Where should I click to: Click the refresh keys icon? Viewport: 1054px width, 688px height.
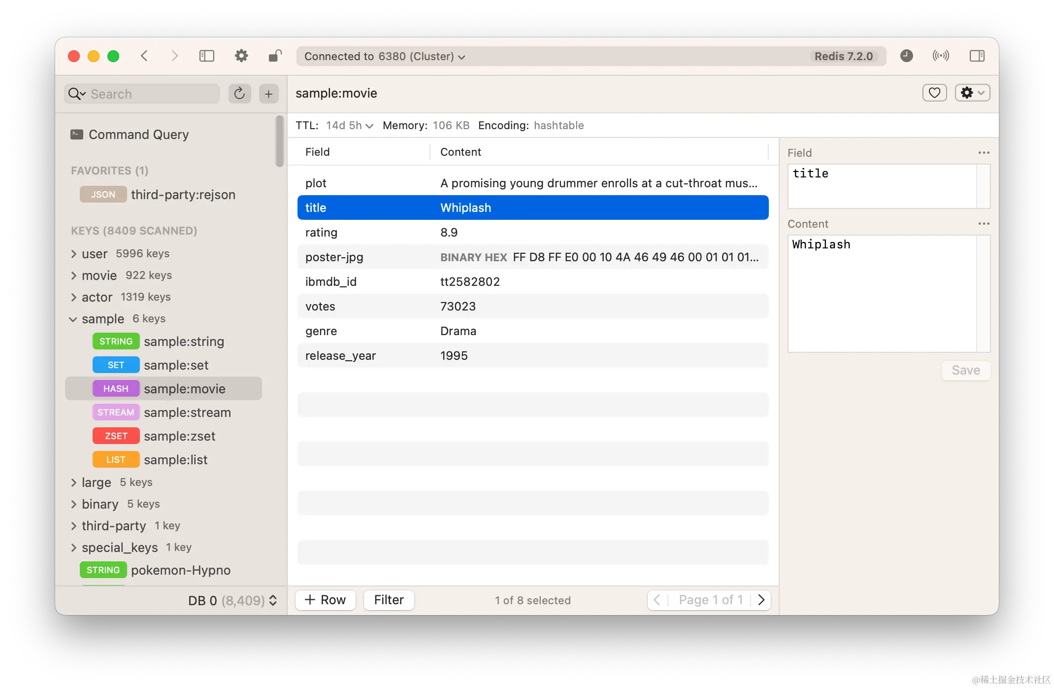point(239,94)
